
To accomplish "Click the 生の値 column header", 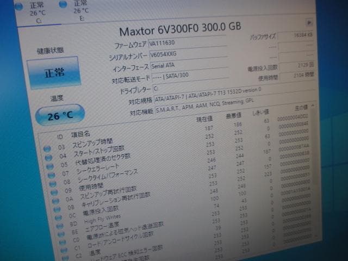I will 301,108.
